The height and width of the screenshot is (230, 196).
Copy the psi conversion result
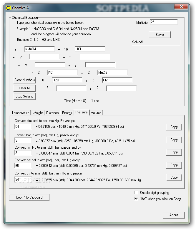pos(174,177)
